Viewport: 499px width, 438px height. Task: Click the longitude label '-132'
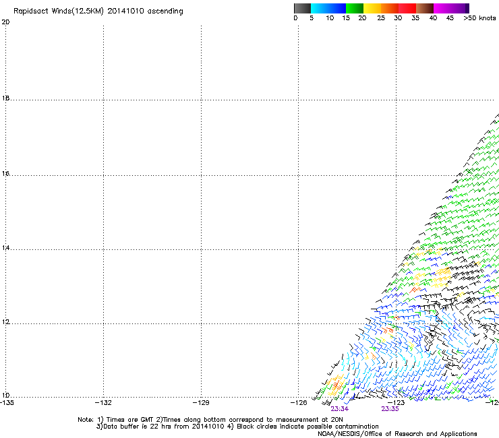tap(103, 403)
